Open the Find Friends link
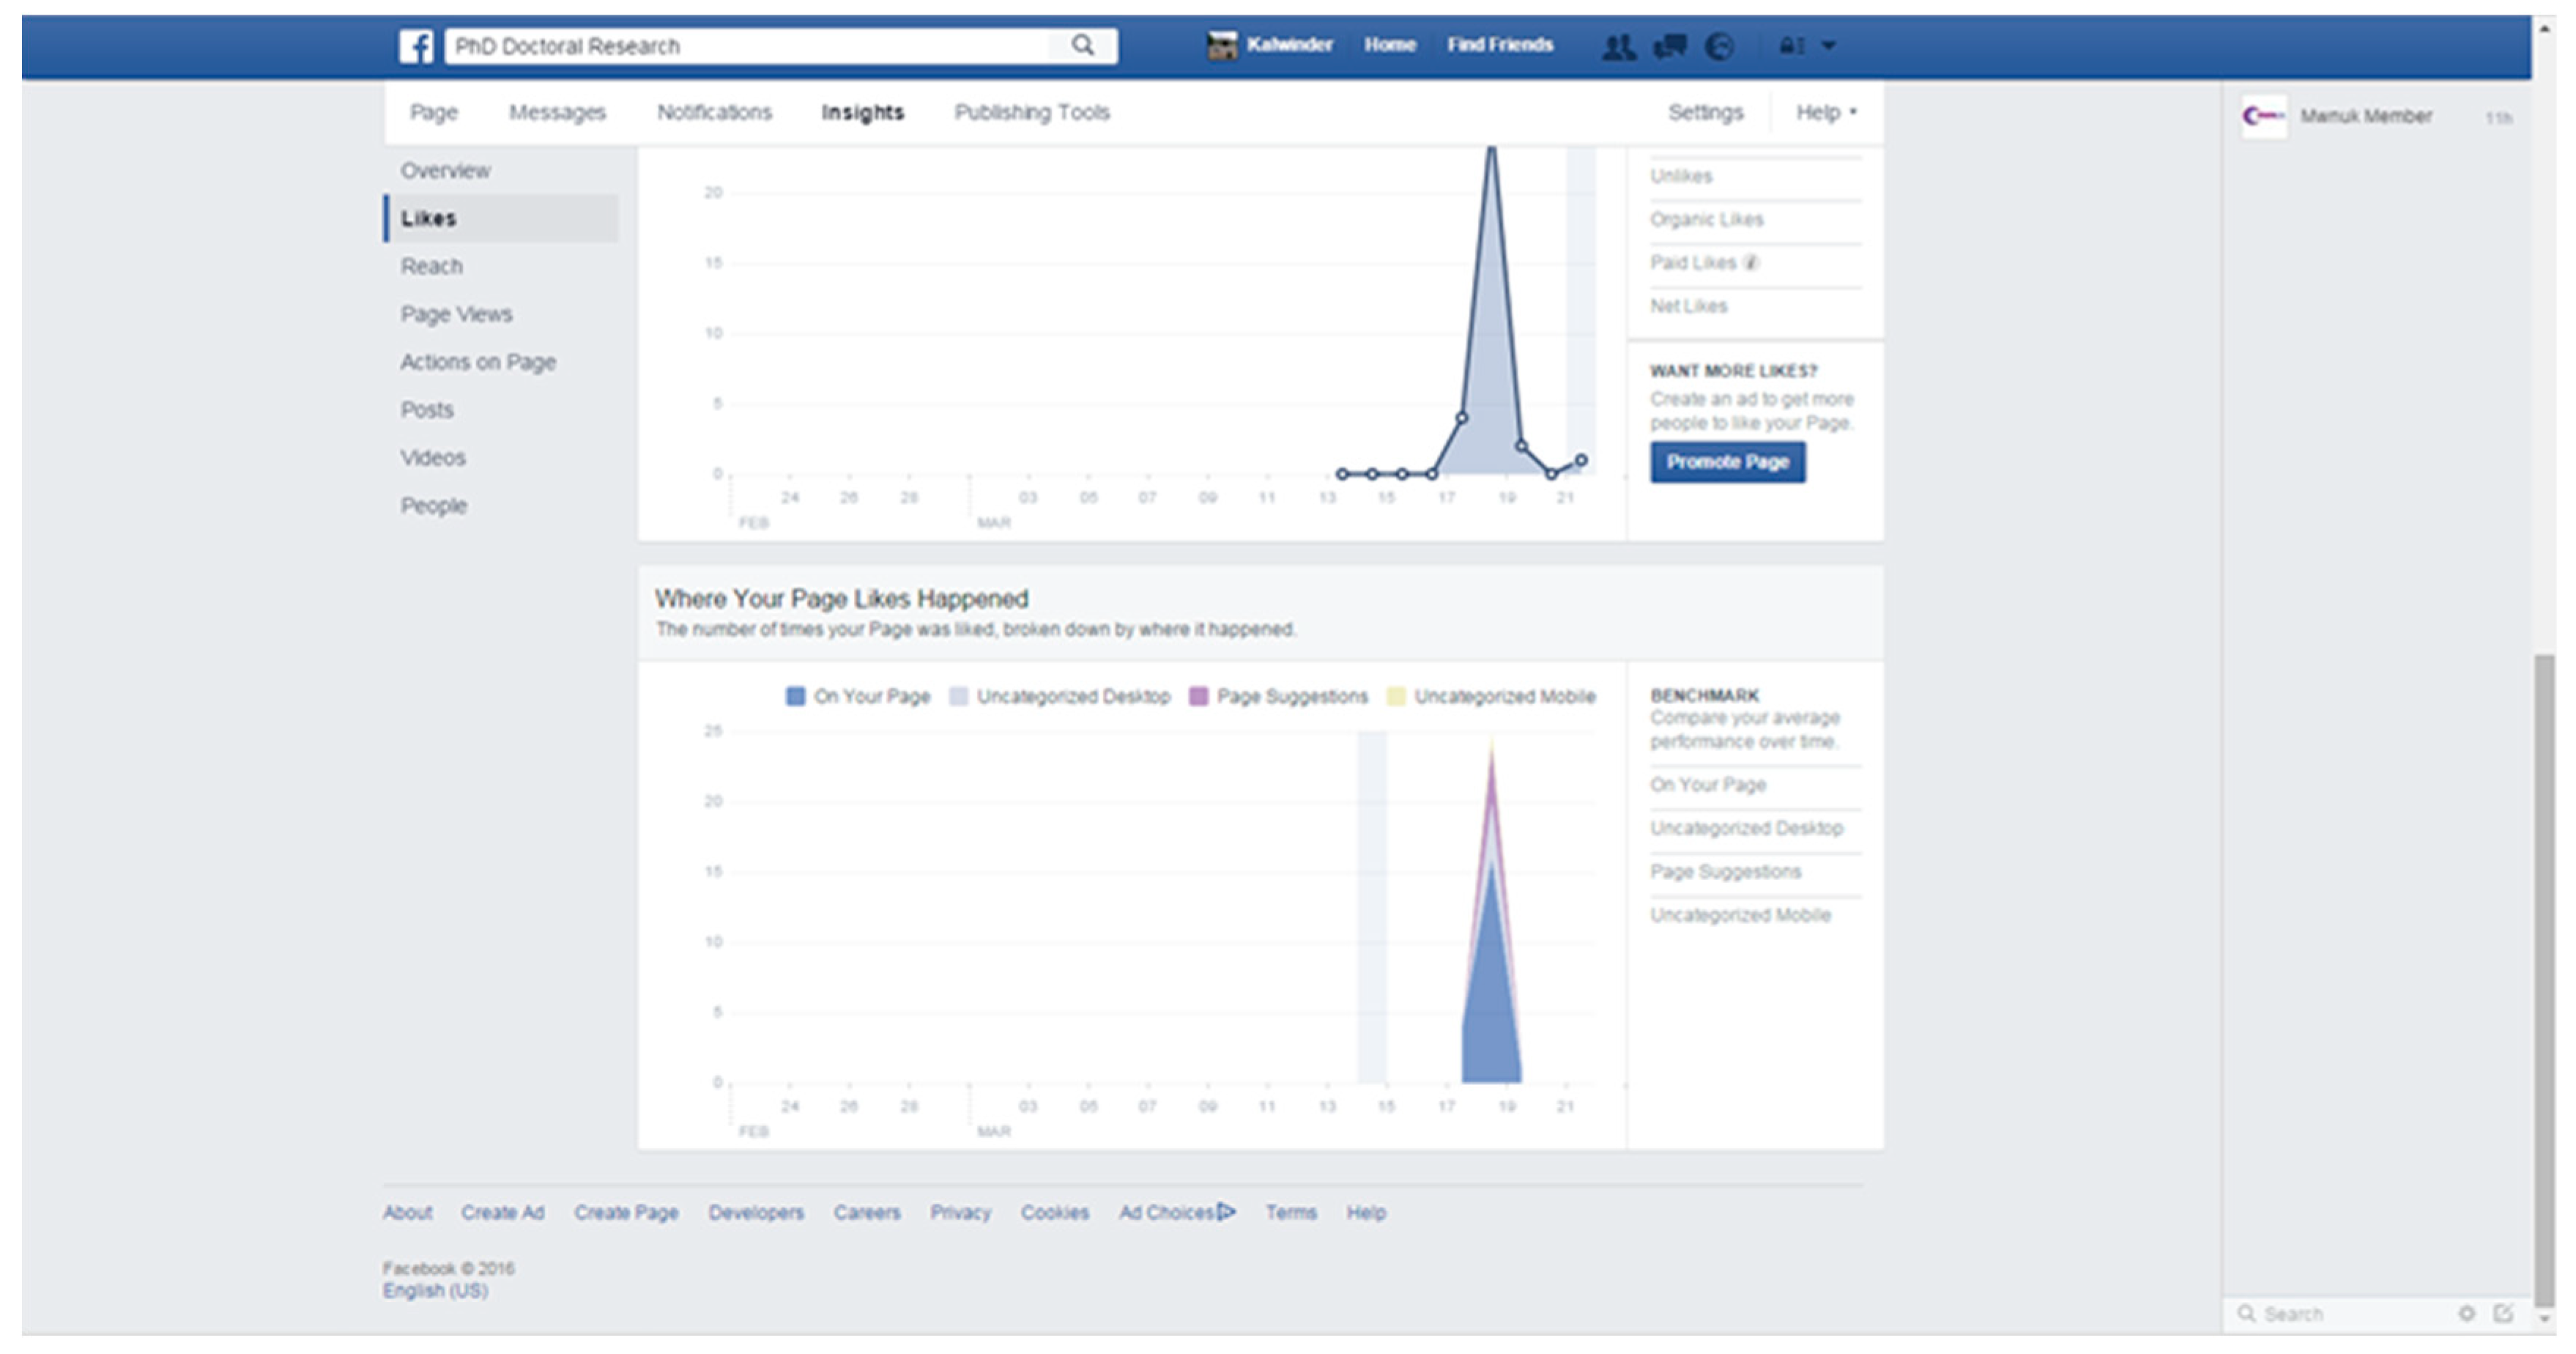The height and width of the screenshot is (1354, 2576). (x=1499, y=45)
